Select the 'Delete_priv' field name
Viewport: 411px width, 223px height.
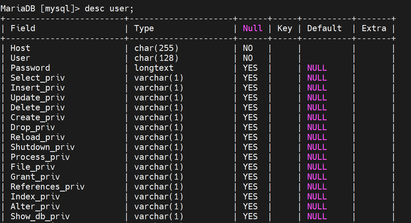(38, 107)
